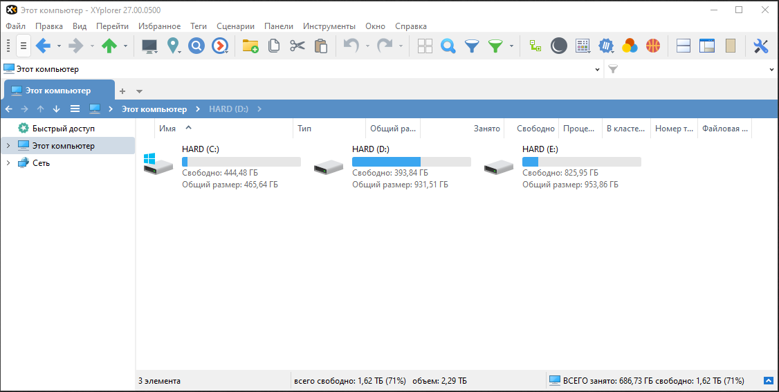The height and width of the screenshot is (392, 779).
Task: Click the blue Back arrow in toolbar
Action: [x=43, y=46]
